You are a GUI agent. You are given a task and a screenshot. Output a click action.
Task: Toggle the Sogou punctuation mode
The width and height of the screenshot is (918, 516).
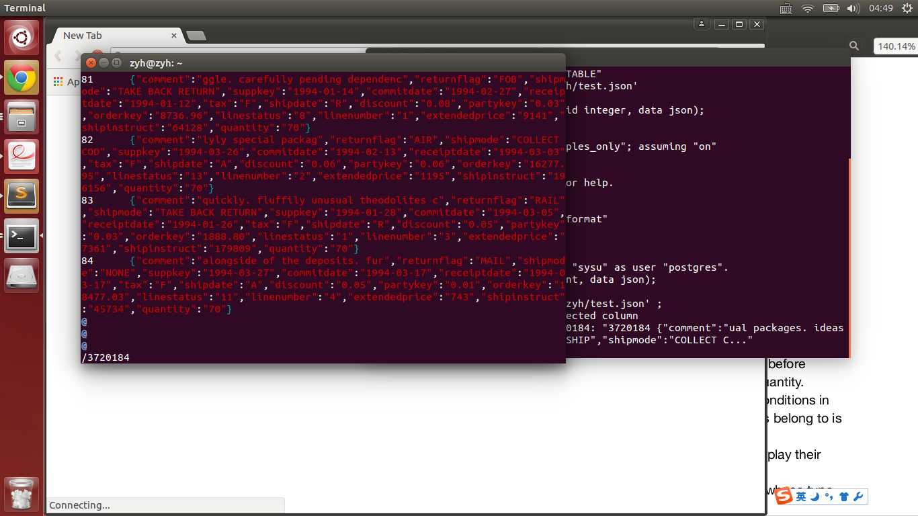(x=829, y=497)
